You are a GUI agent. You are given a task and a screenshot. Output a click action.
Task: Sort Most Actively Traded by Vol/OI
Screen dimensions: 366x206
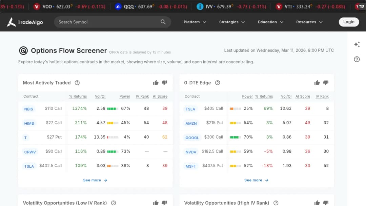[100, 96]
